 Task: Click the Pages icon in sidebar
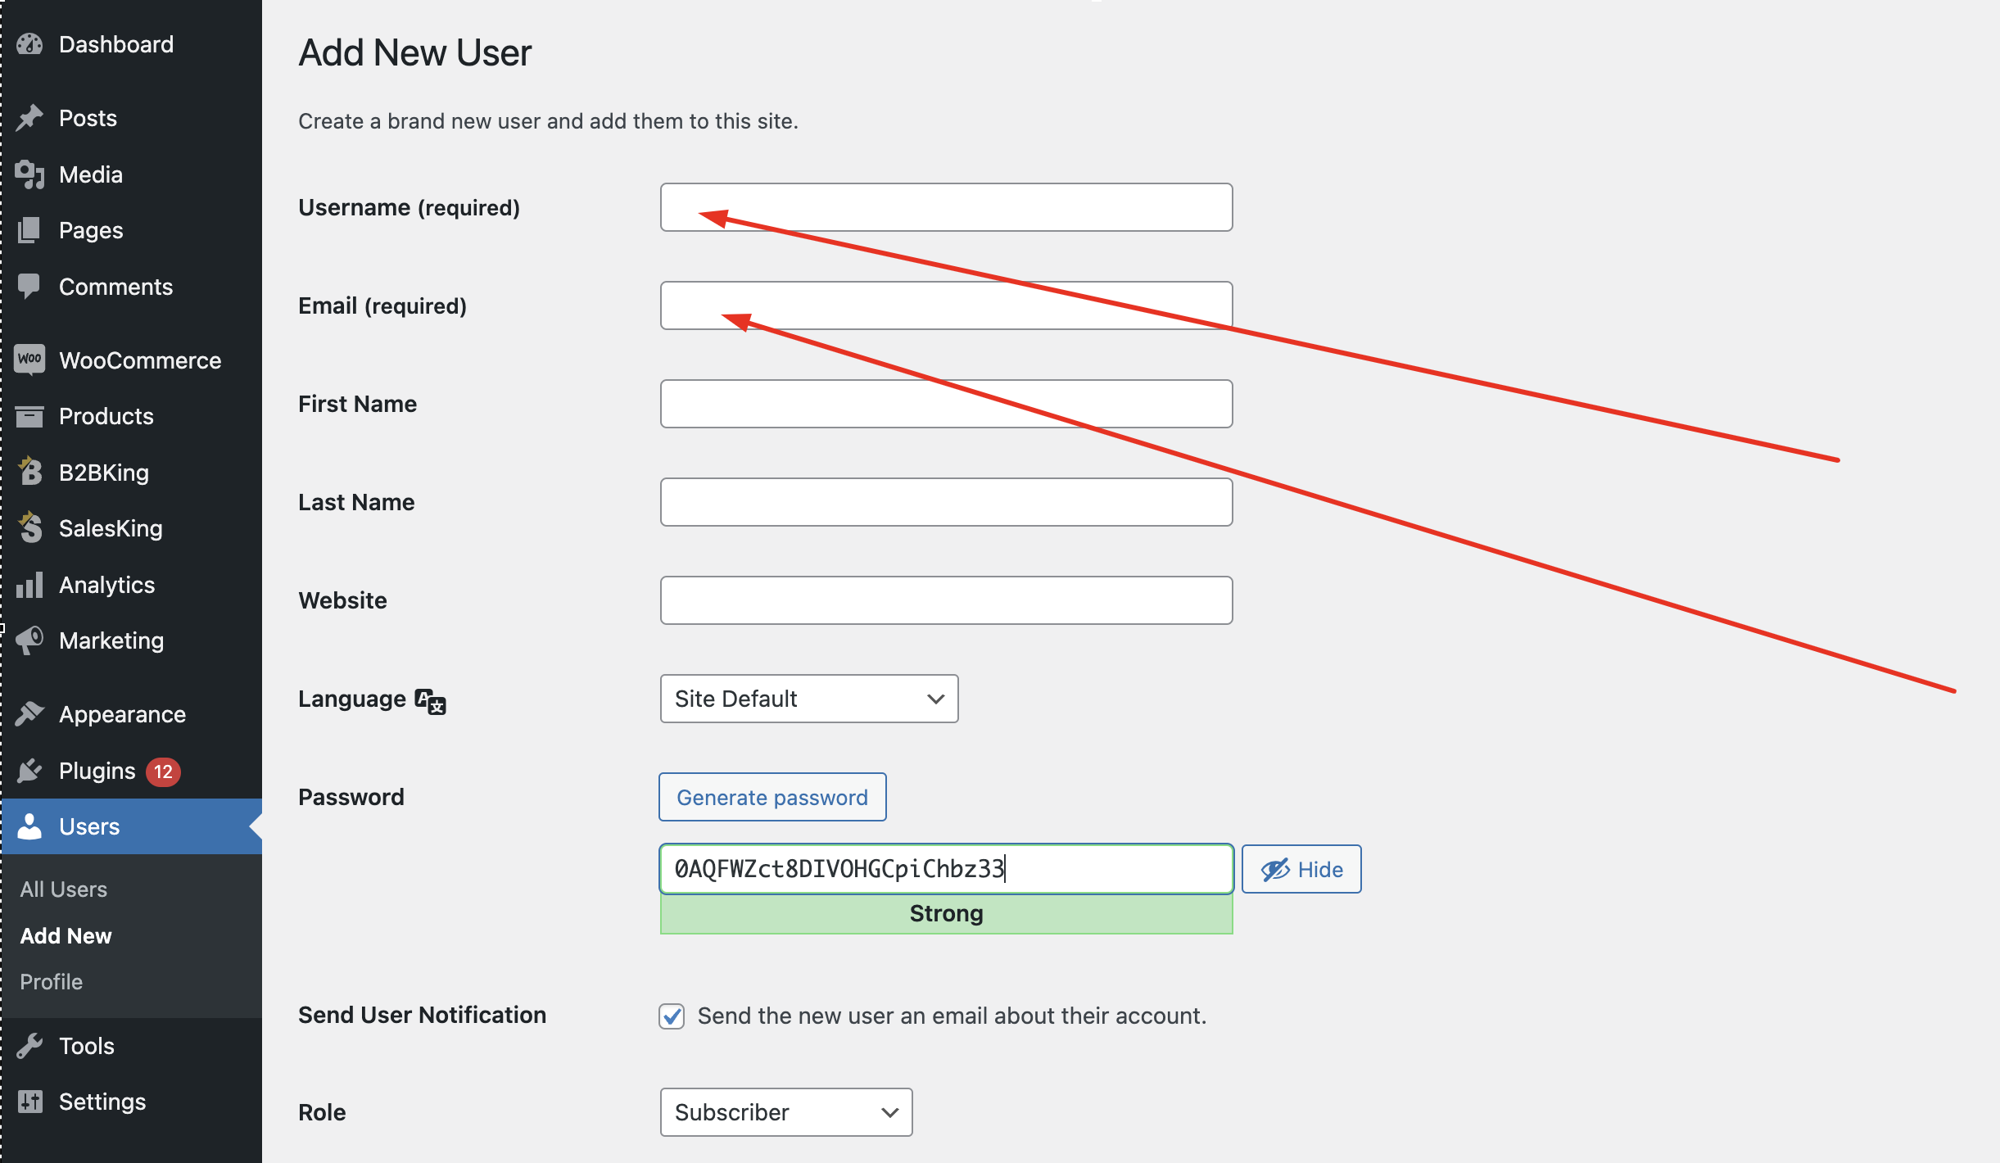point(29,230)
